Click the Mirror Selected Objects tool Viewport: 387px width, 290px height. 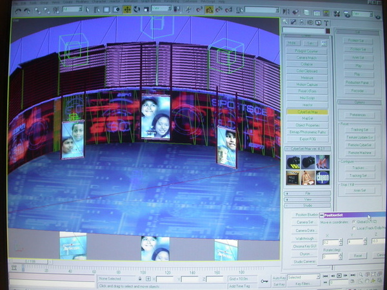pos(286,12)
